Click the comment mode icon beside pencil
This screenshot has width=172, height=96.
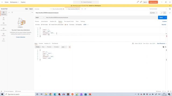(164, 13)
